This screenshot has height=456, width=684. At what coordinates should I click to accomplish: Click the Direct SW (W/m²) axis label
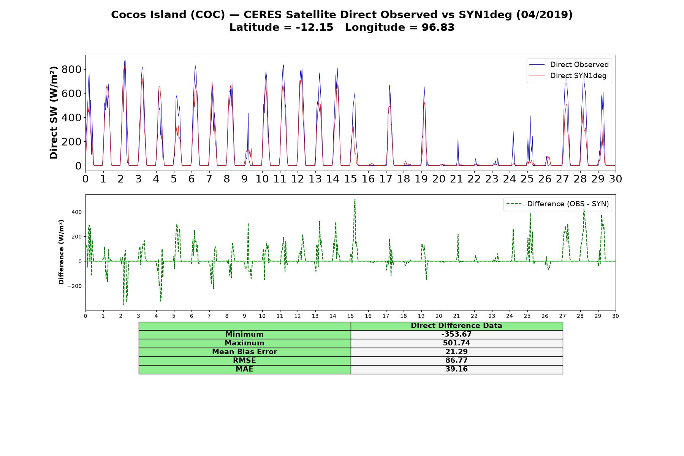[x=54, y=112]
